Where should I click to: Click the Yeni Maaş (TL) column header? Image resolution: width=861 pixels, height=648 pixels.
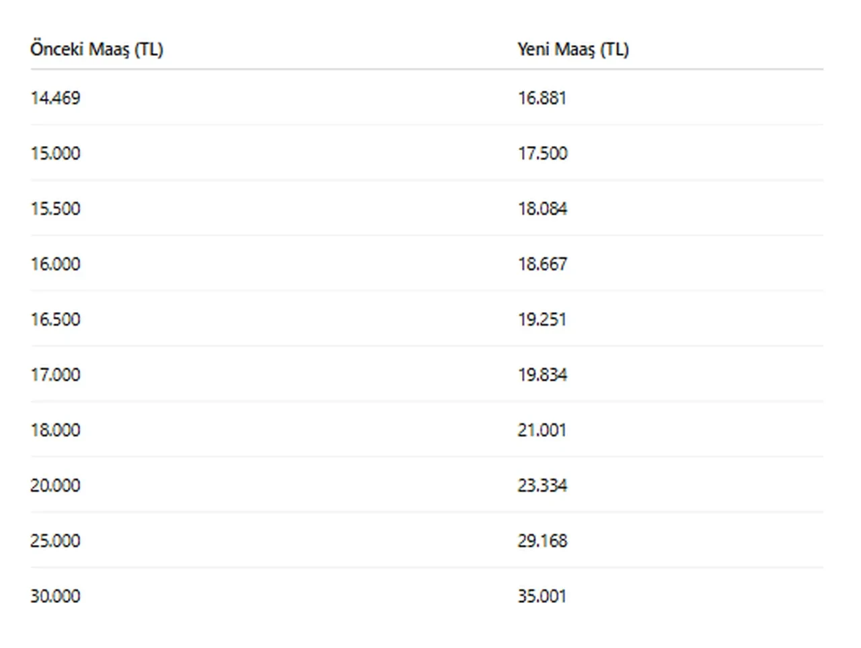click(x=573, y=49)
